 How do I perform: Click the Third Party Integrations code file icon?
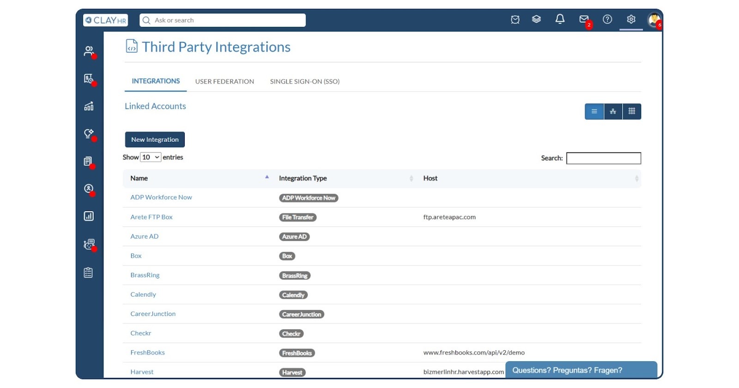(132, 46)
